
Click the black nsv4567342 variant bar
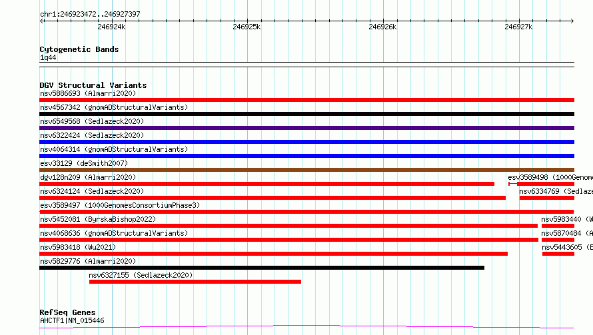point(306,114)
